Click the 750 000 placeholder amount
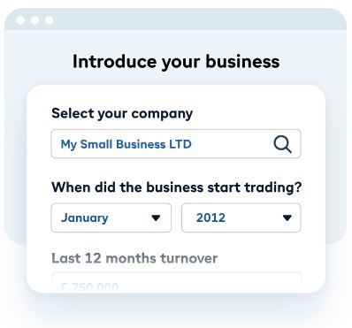This screenshot has width=352, height=328. point(89,286)
